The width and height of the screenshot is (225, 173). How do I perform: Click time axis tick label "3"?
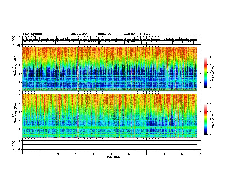pyautogui.click(x=76, y=154)
